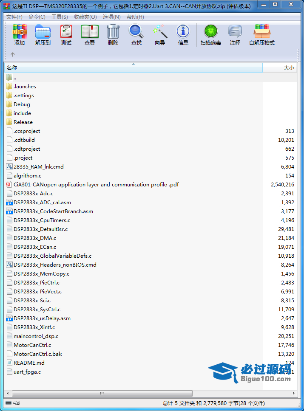Select the CiA301-CANopen PDF file icon
The image size is (304, 411).
[9, 184]
